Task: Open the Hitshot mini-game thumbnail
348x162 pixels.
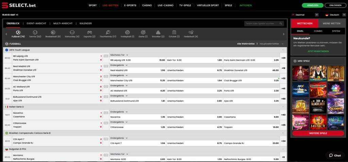Action: pyautogui.click(x=318, y=122)
